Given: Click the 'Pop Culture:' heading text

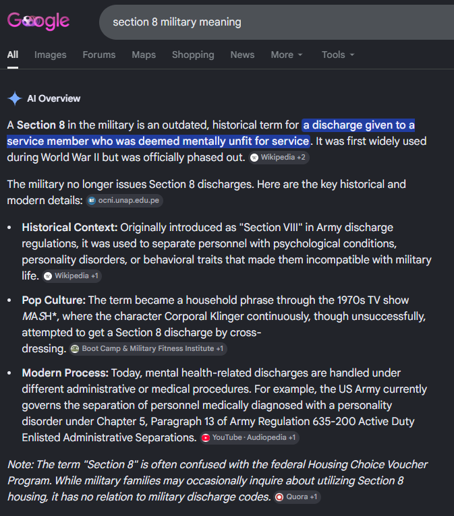Looking at the screenshot, I should click(x=54, y=300).
